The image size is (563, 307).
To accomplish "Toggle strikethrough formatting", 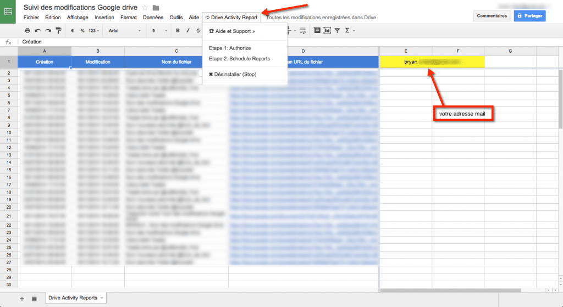I will [198, 31].
